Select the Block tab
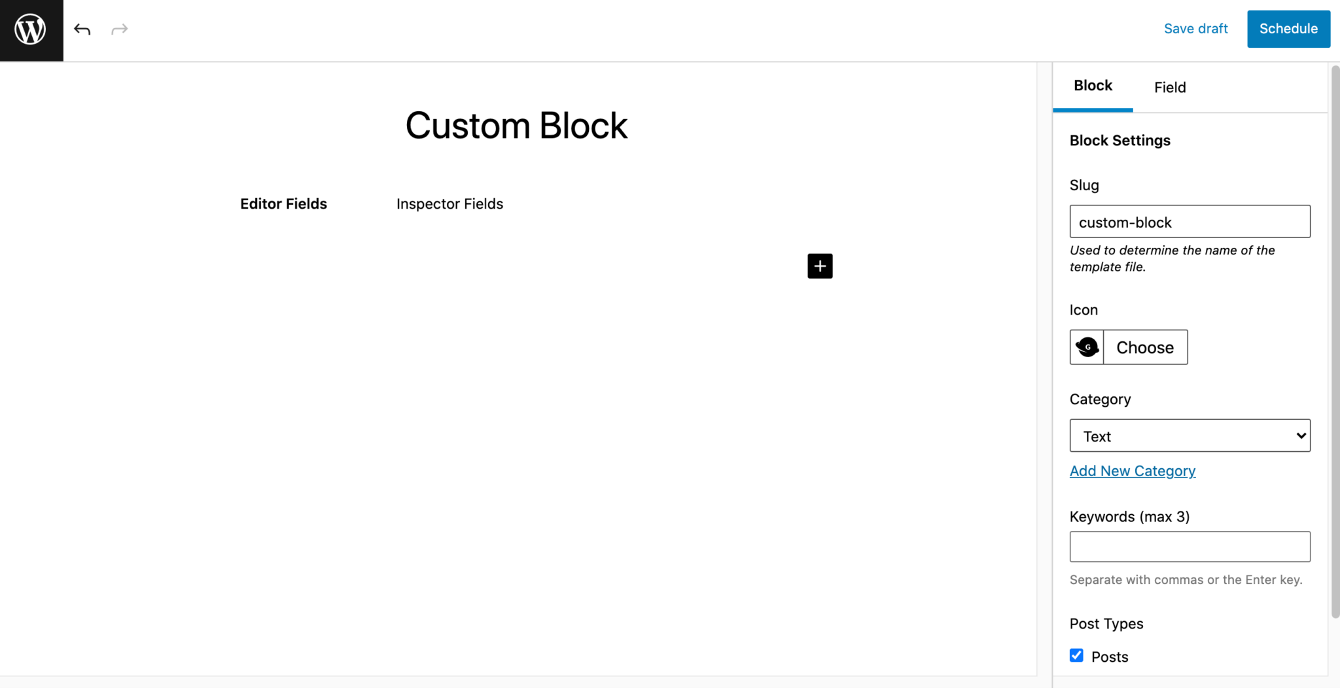Screen dimensions: 1340x688 click(x=1091, y=85)
